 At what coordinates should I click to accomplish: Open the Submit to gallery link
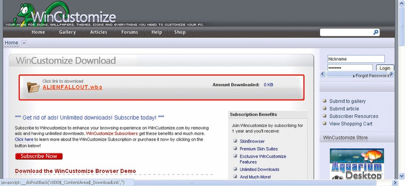tap(347, 101)
